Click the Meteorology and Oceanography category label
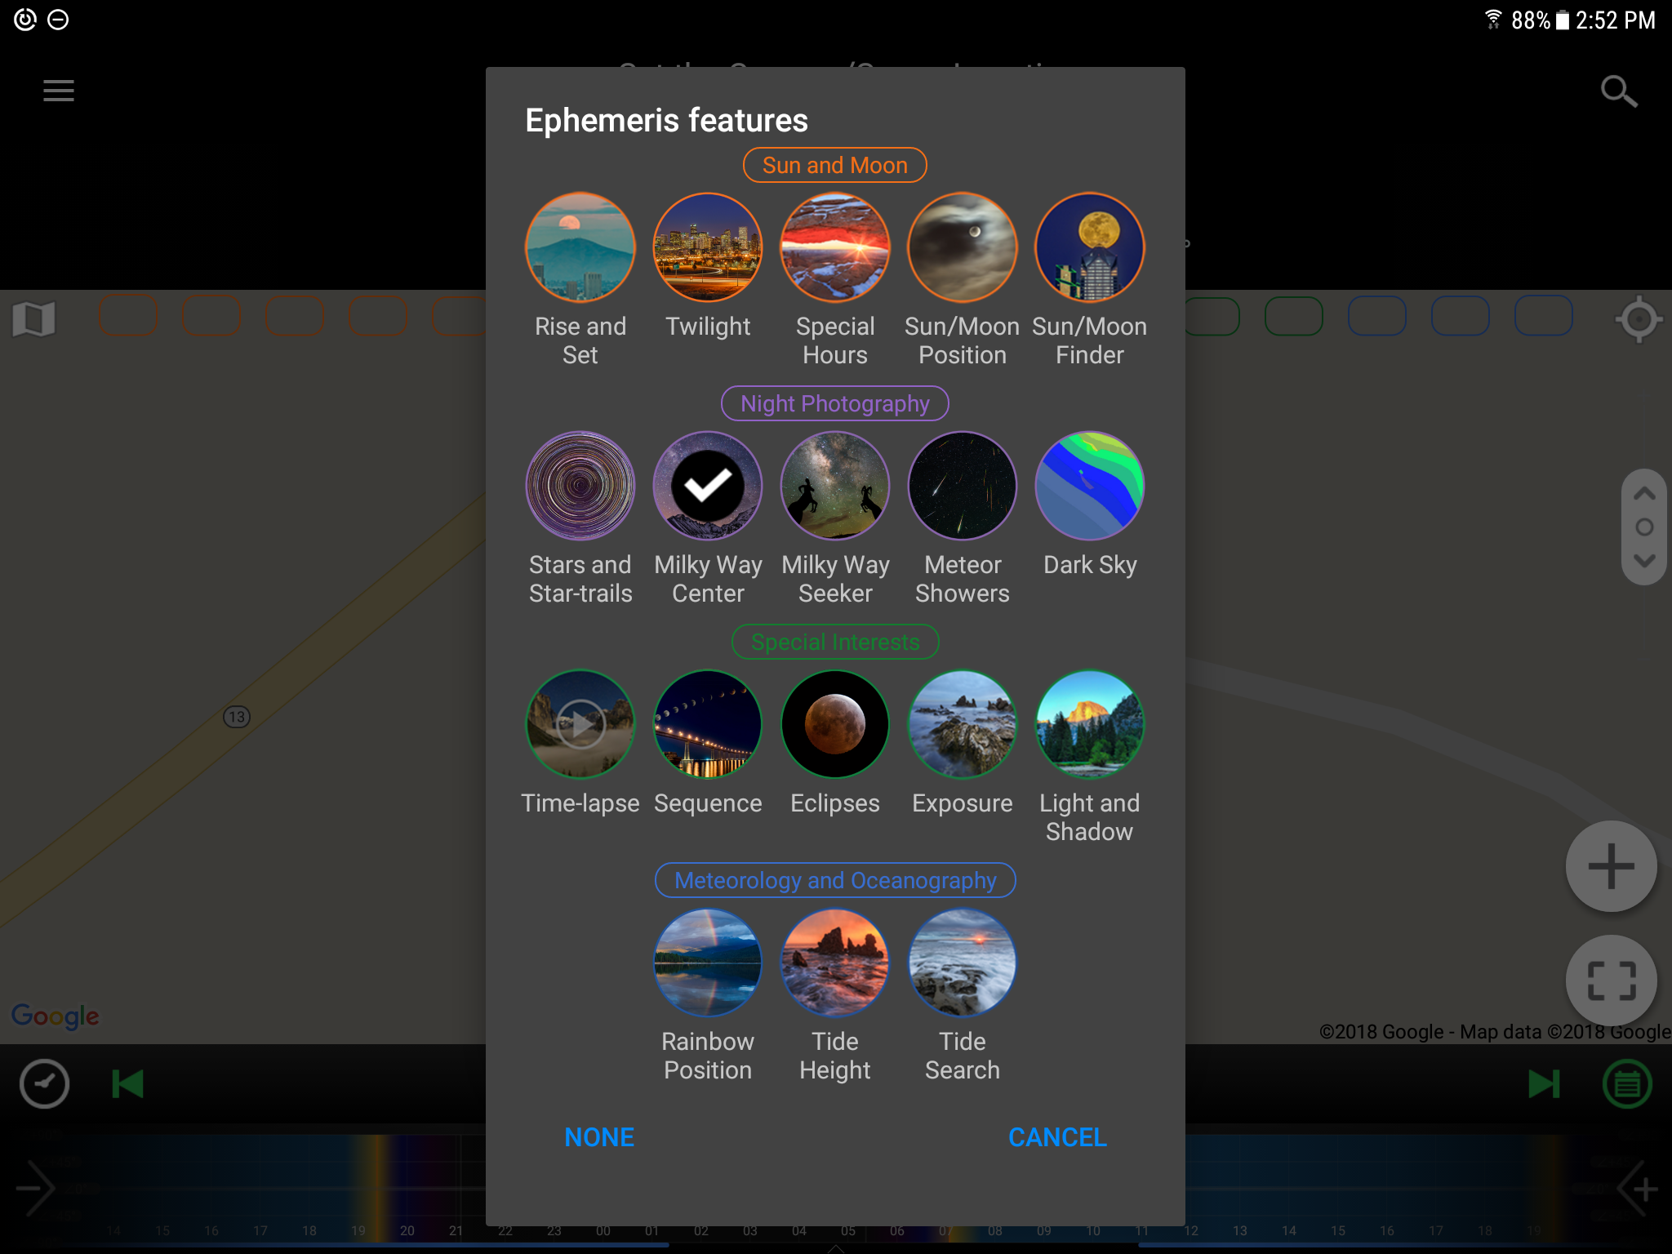The image size is (1672, 1254). (x=835, y=880)
